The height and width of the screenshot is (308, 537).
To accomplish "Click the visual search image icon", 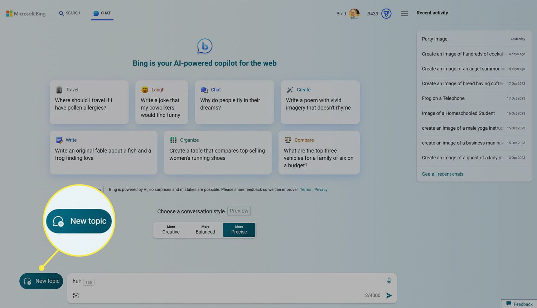I will tap(76, 295).
